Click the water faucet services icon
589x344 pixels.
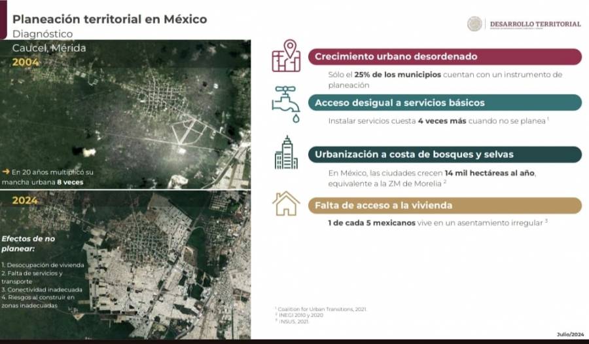(286, 104)
